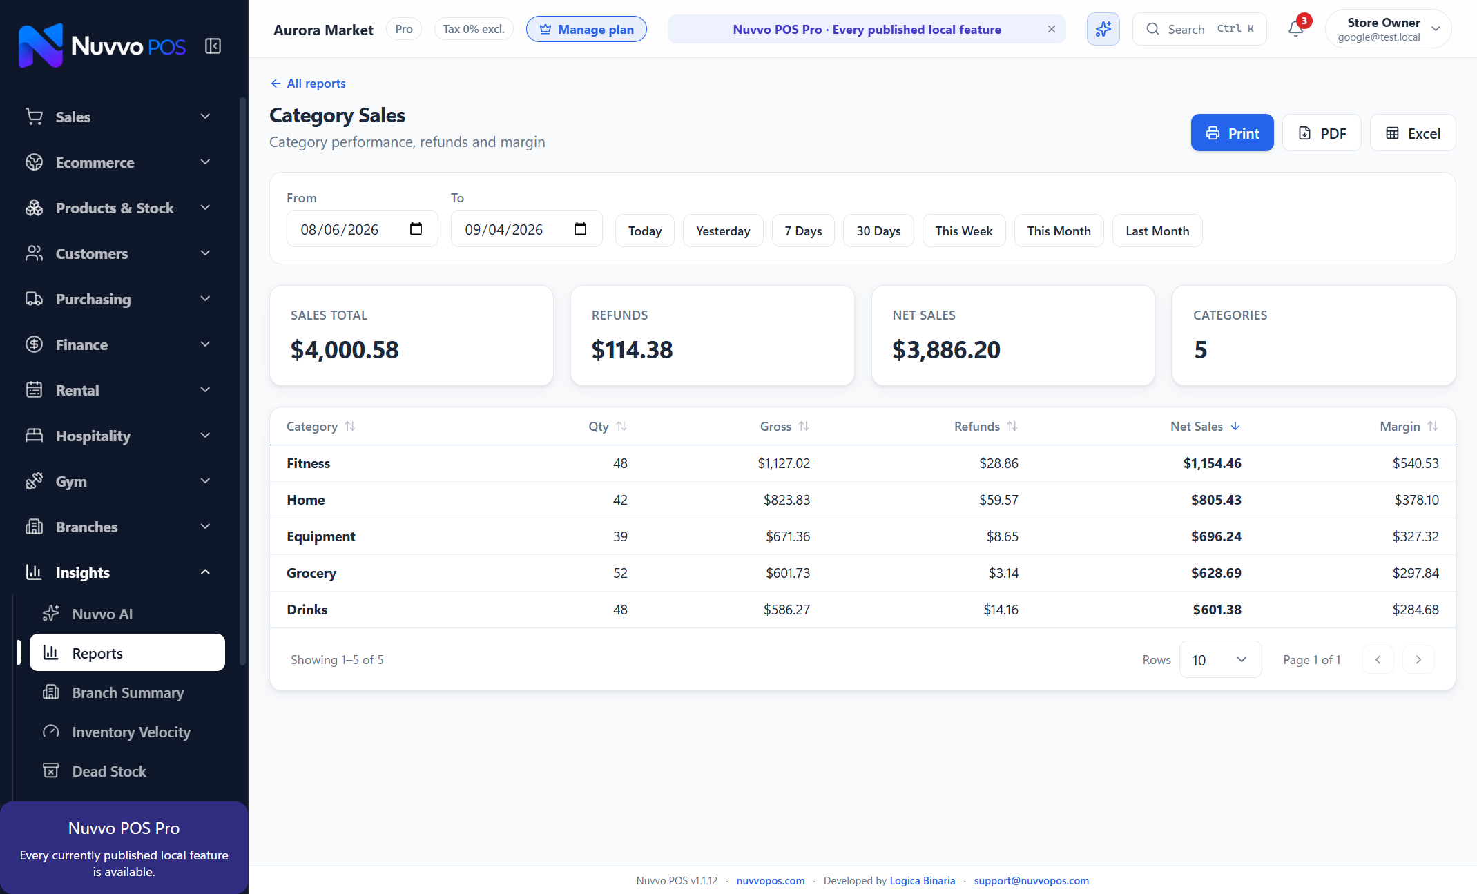Go back to All reports
The height and width of the screenshot is (894, 1477).
[308, 84]
